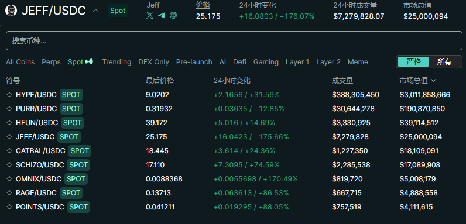Switch to the Perps tab
Viewport: 466px width, 224px height.
tap(51, 62)
